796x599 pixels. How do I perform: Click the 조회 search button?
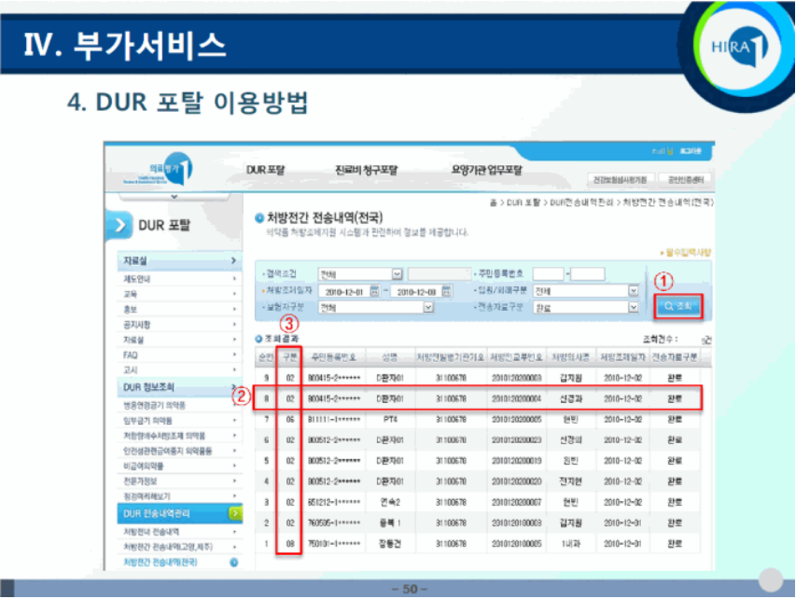point(677,305)
